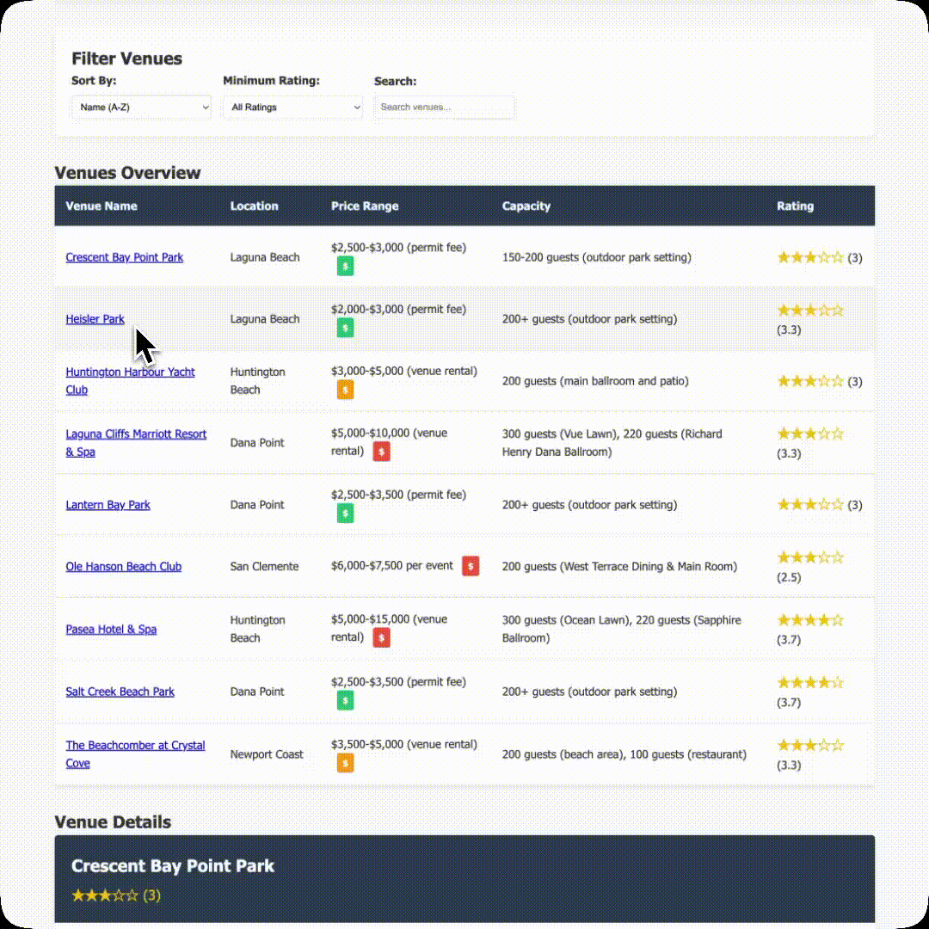Open Heisler Park venue link
Image resolution: width=929 pixels, height=929 pixels.
[x=95, y=319]
